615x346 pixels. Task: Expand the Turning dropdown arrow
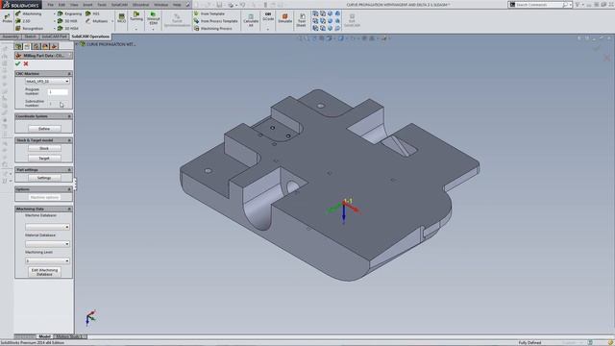136,29
